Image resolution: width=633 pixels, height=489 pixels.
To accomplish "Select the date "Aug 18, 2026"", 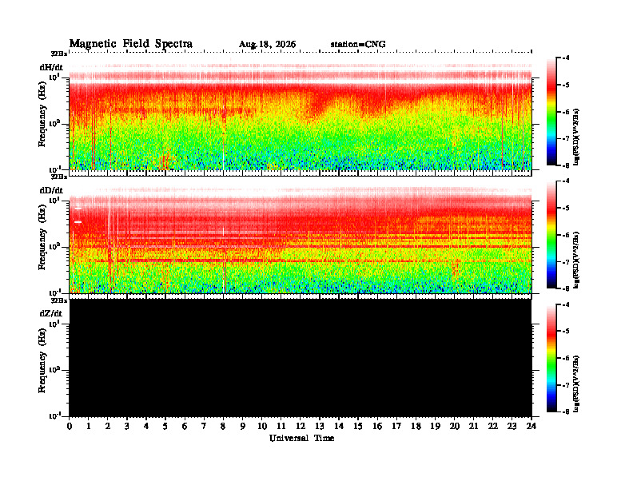I will pyautogui.click(x=267, y=45).
